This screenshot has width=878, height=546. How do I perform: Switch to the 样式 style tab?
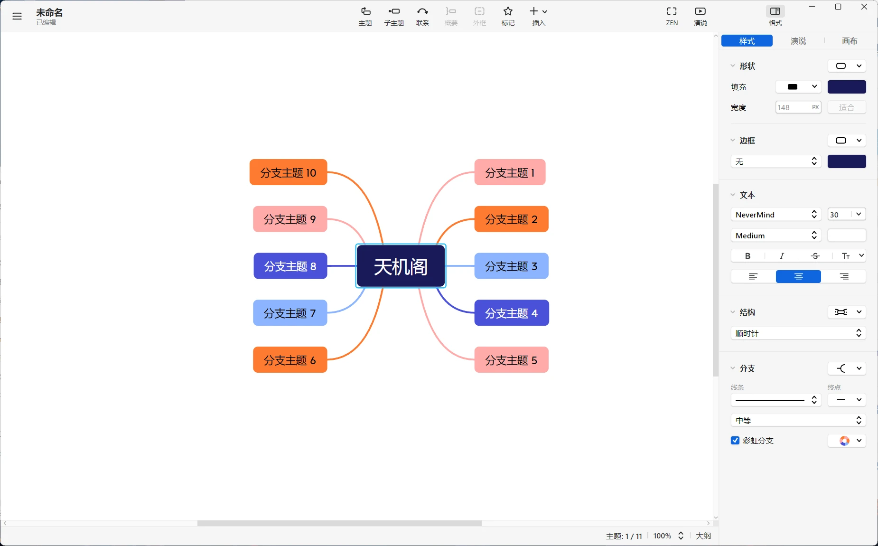(747, 41)
